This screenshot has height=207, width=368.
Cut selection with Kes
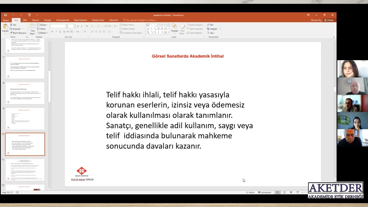(13, 25)
